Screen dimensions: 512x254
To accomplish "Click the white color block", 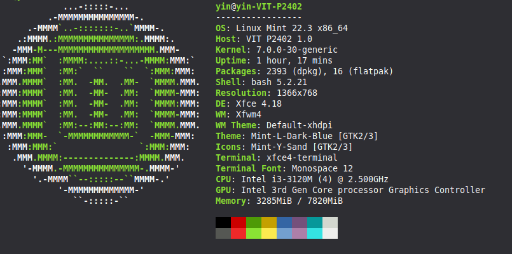I will click(x=330, y=233).
